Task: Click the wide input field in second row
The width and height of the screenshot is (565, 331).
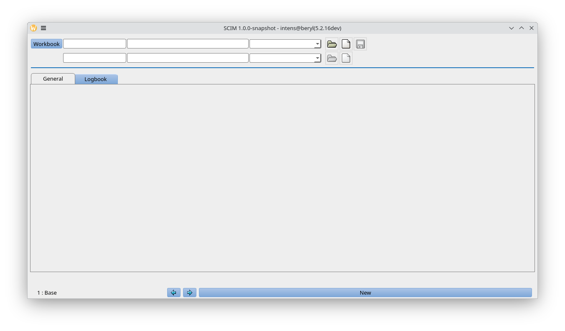Action: [188, 58]
